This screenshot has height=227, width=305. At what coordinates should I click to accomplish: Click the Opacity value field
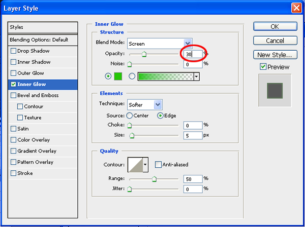coord(193,54)
